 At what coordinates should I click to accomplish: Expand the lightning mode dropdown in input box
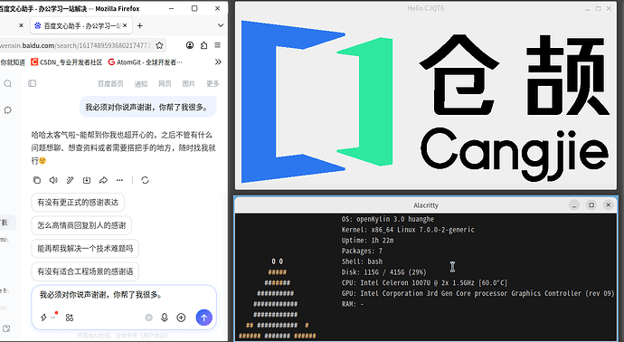[x=53, y=318]
